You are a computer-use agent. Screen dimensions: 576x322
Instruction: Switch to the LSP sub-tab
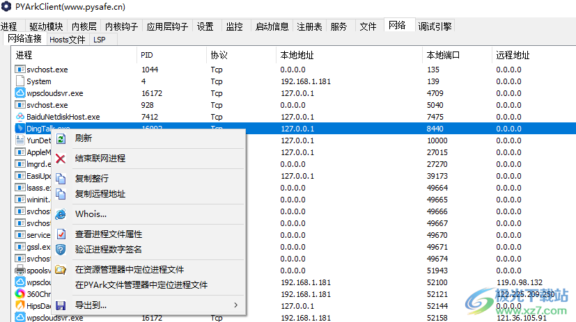pyautogui.click(x=100, y=40)
